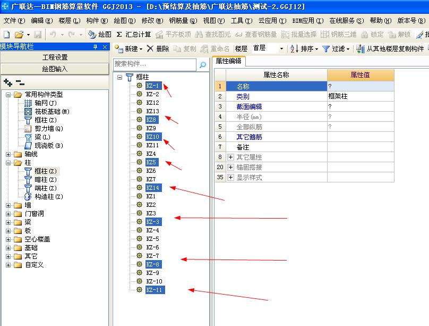Click 复制 copy component button
The image size is (429, 326).
point(185,49)
